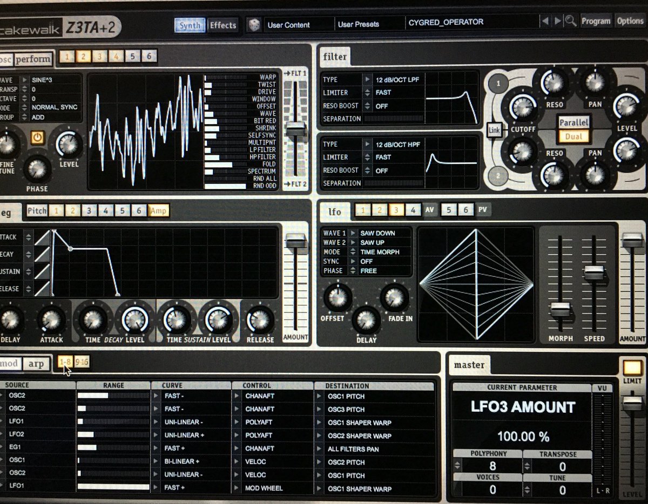Image resolution: width=648 pixels, height=504 pixels.
Task: Click the oscillator PHASE knob
Action: tap(36, 169)
